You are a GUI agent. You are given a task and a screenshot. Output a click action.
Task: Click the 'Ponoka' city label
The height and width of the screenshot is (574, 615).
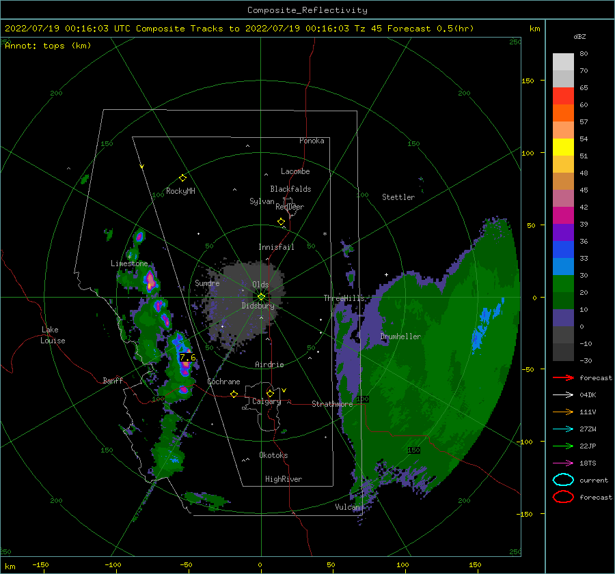point(312,141)
